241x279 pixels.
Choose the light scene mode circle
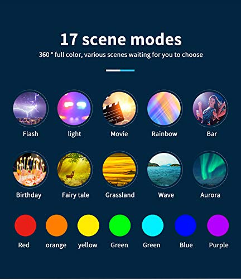(x=74, y=108)
